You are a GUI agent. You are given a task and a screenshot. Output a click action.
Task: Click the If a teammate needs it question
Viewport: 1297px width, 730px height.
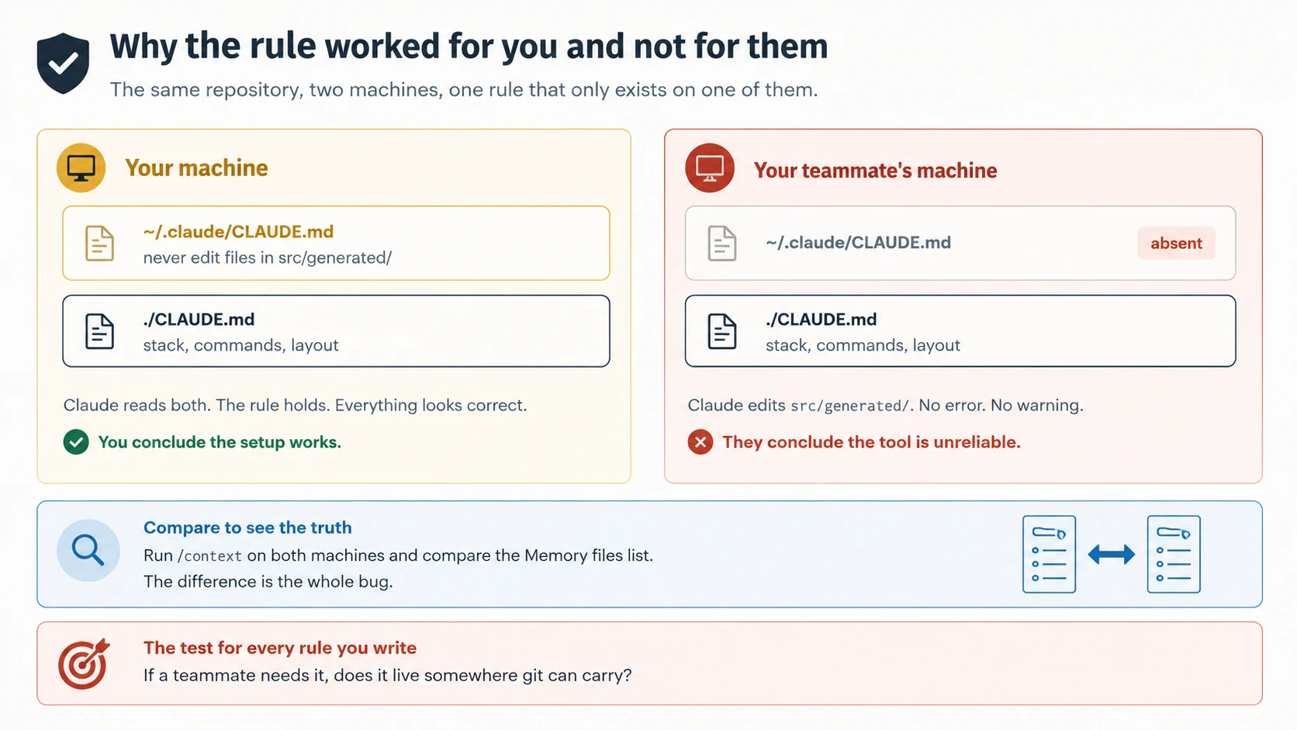(x=387, y=675)
